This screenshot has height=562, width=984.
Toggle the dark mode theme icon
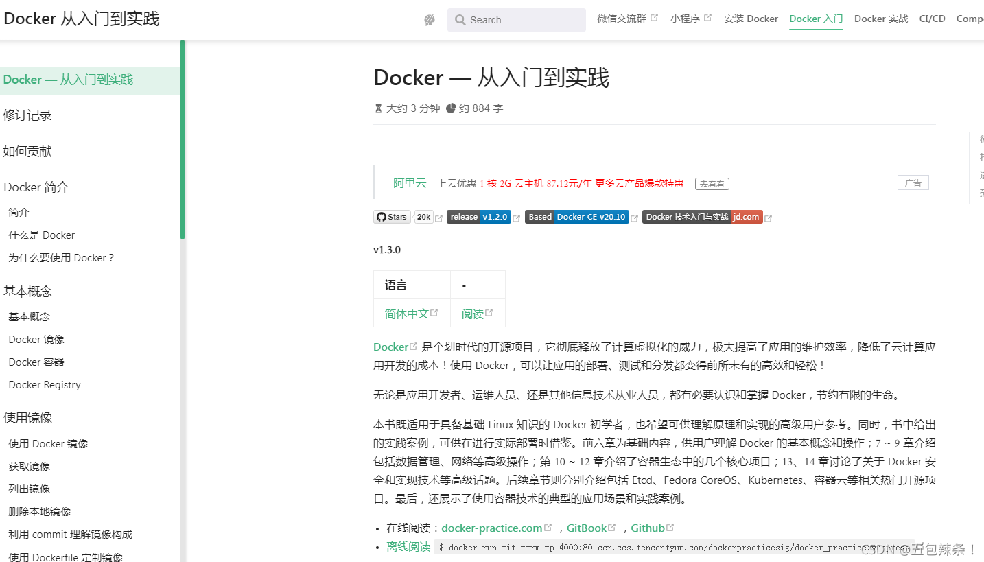coord(430,20)
